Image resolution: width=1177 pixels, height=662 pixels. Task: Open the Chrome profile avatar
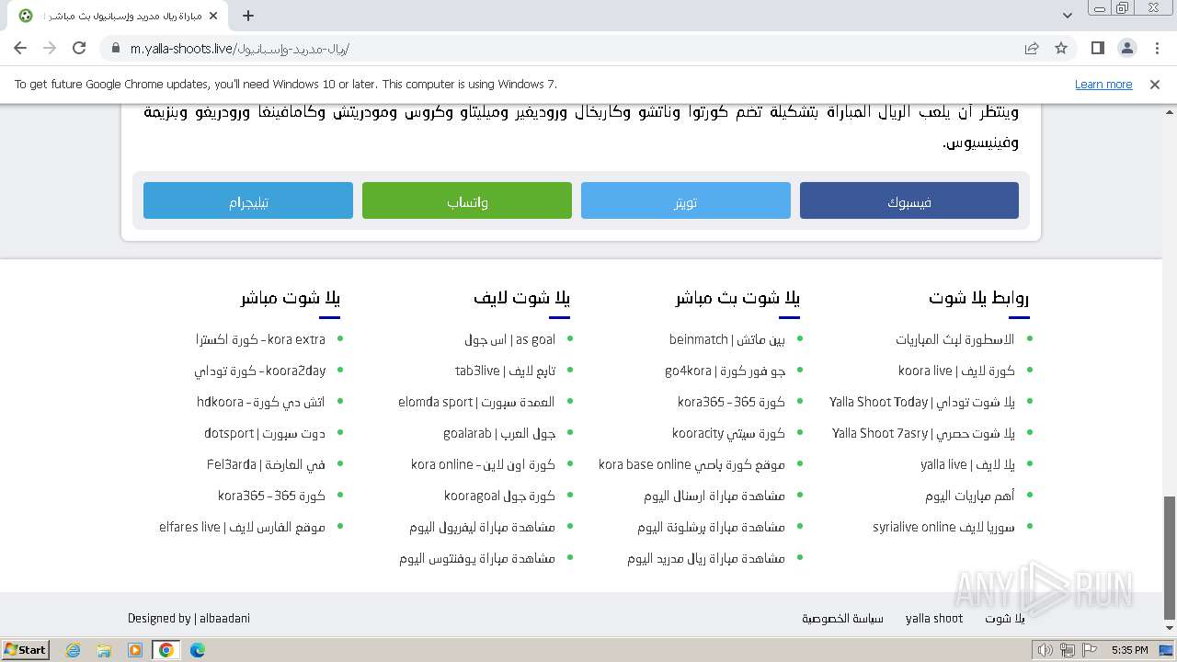click(1126, 49)
